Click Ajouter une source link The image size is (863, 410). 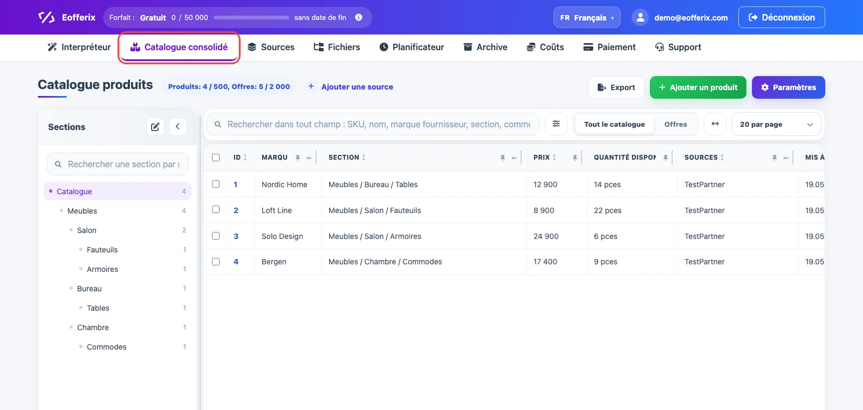click(x=351, y=87)
